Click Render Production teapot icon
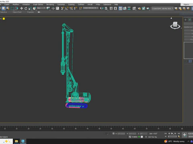Screen dimensions: 193x144 tap(148, 8)
